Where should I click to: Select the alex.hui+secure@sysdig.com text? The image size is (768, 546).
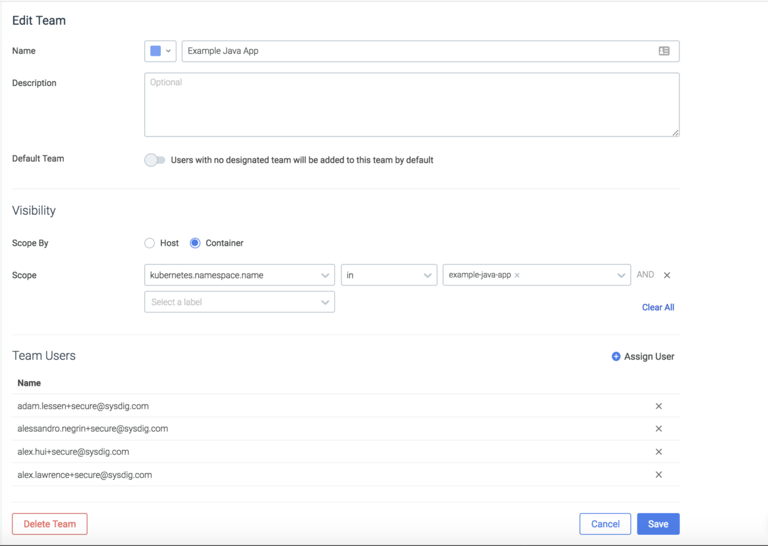click(73, 451)
